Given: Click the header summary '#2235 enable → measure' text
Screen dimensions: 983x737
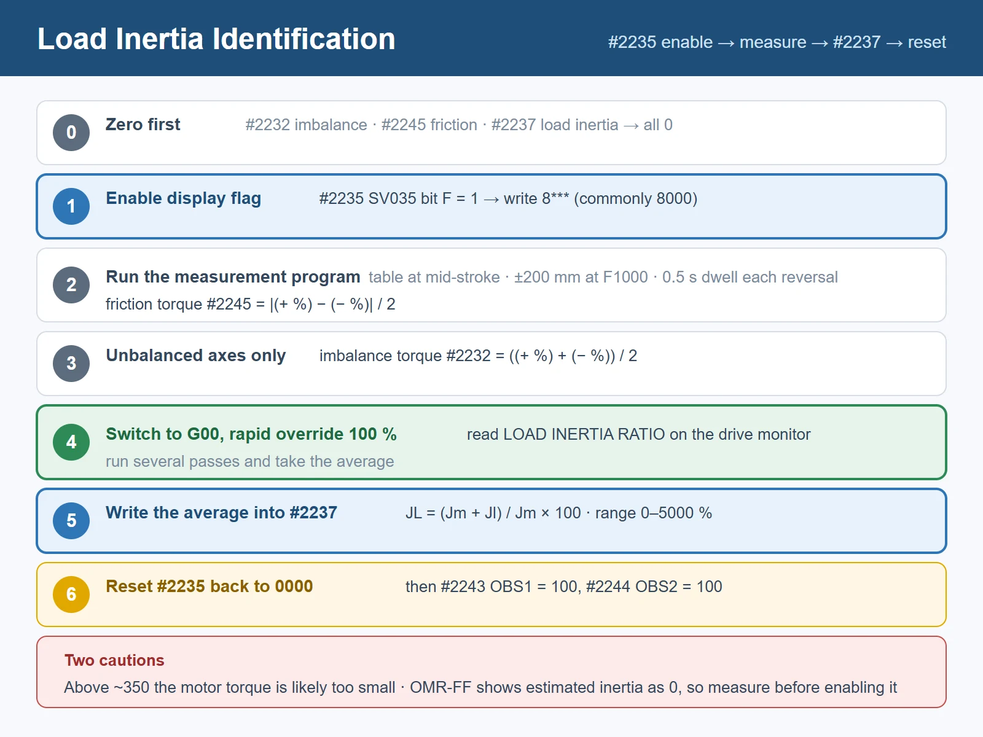Looking at the screenshot, I should pos(707,42).
